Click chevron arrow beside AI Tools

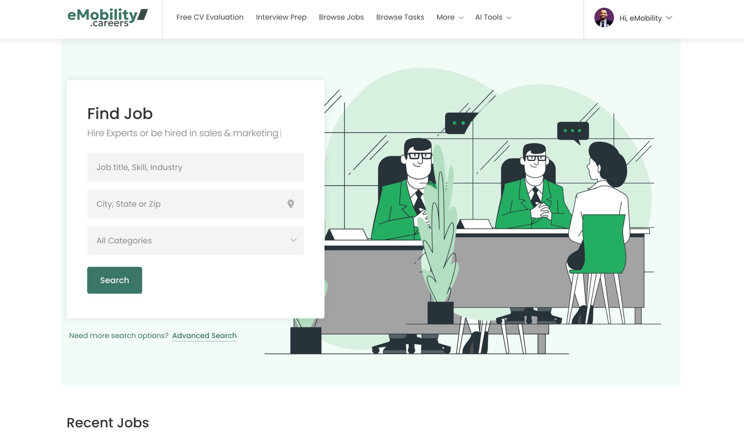(509, 18)
